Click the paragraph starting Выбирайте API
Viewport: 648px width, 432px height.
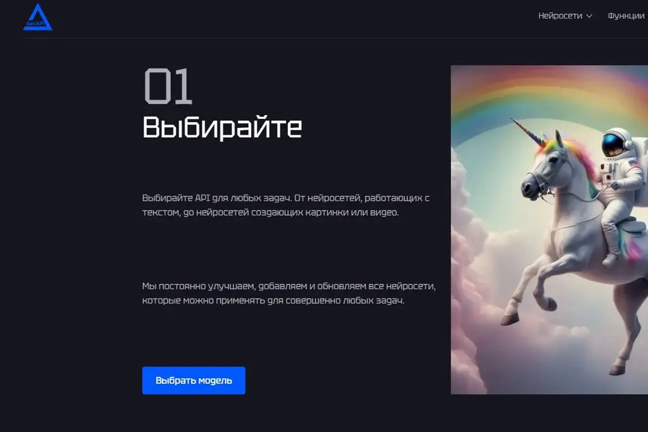coord(286,206)
